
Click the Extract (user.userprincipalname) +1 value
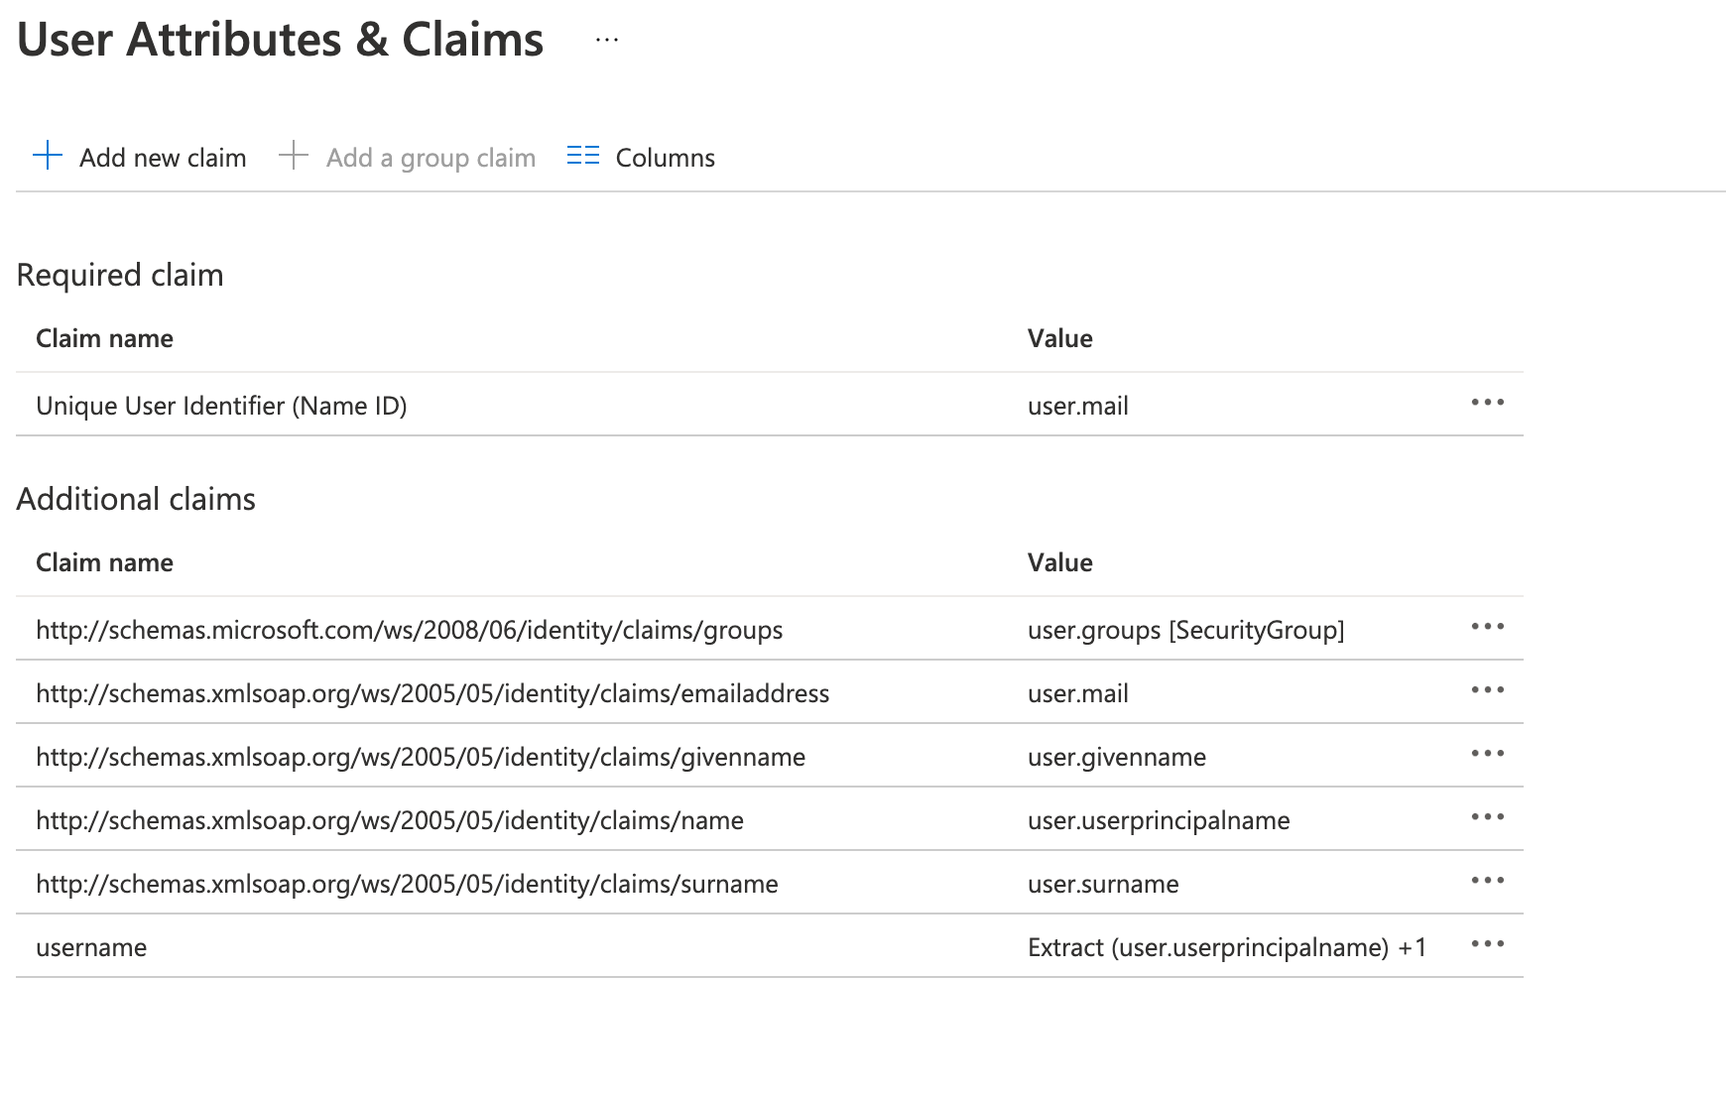tap(1226, 947)
